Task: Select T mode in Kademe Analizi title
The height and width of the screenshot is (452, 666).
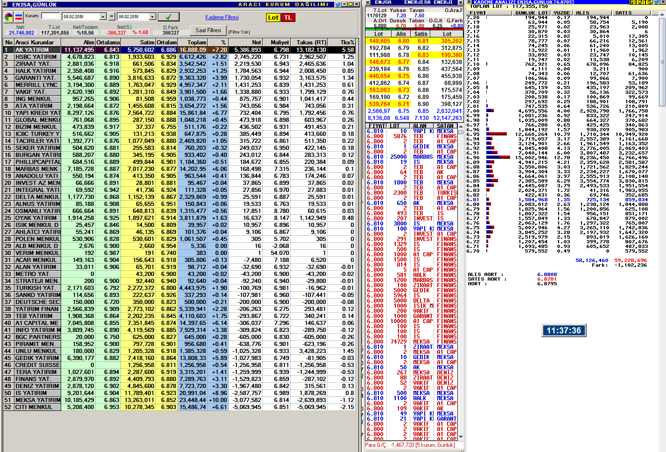Action: (645, 2)
